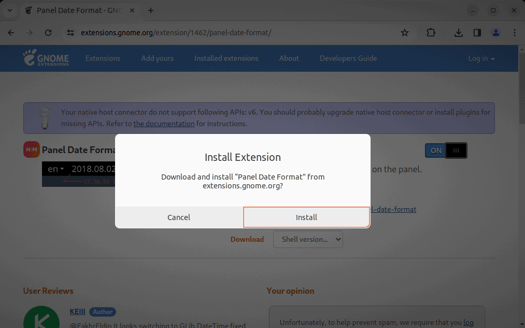
Task: Reload the page
Action: [48, 33]
